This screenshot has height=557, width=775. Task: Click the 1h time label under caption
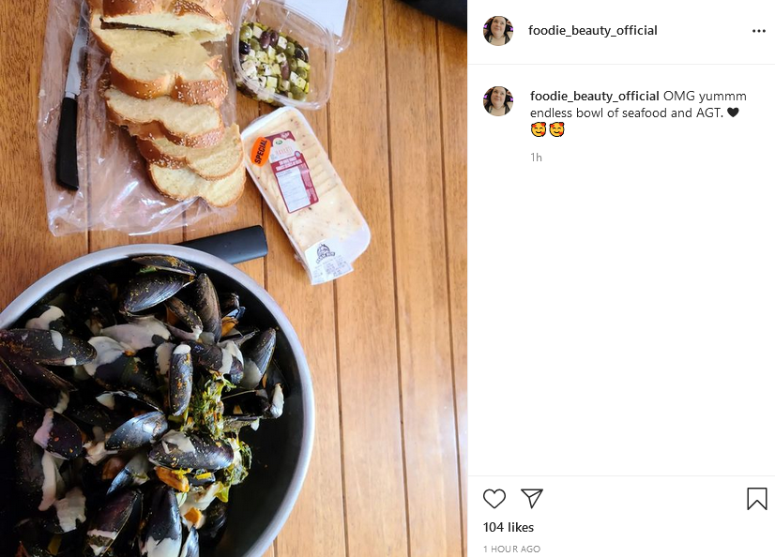[537, 158]
